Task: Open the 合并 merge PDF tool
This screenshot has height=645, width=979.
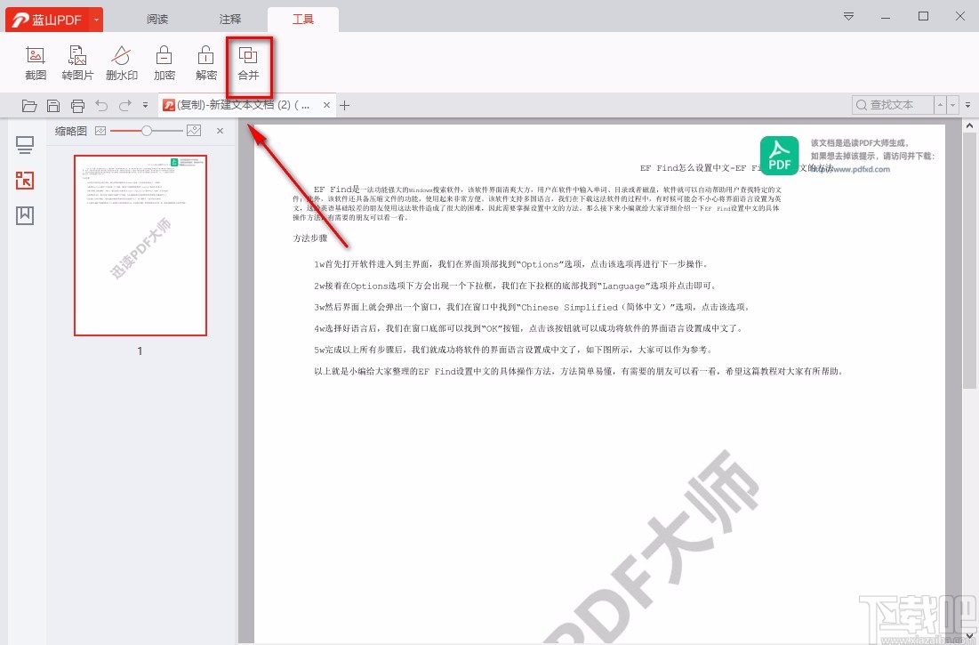Action: (x=248, y=63)
